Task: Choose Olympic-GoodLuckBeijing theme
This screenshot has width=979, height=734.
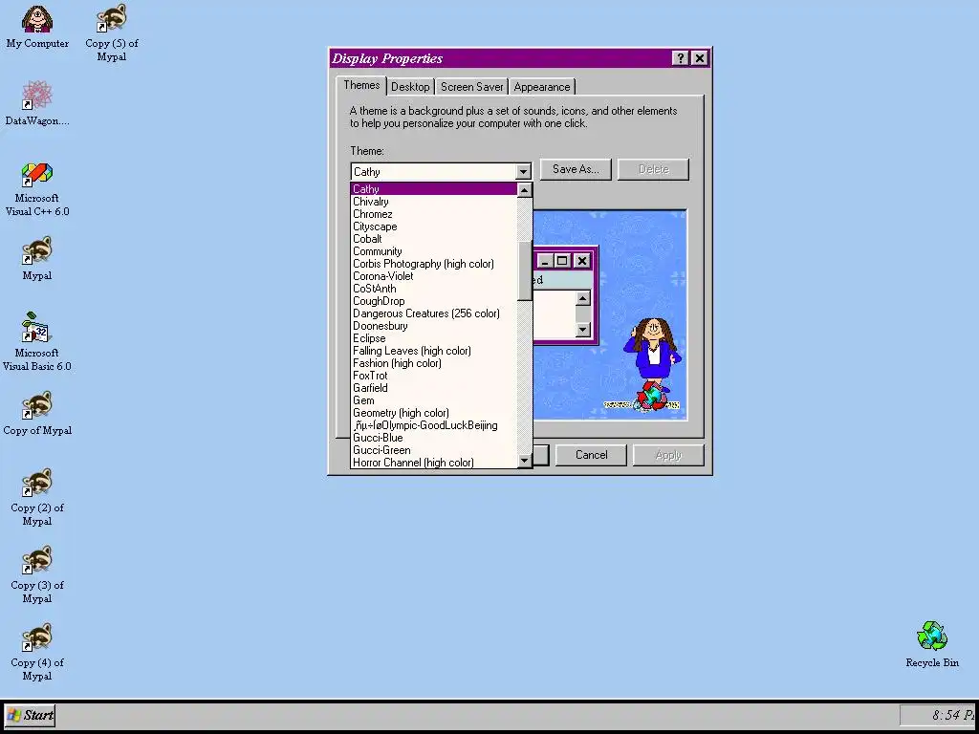Action: 434,425
